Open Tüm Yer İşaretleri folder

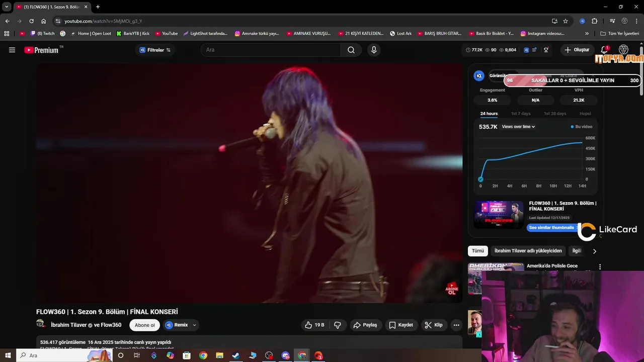click(619, 34)
